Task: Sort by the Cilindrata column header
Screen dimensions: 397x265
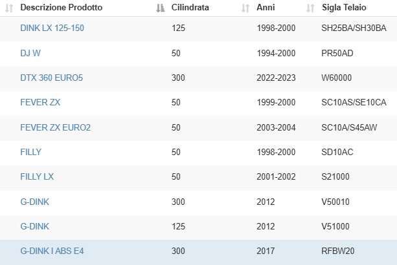Action: [190, 8]
